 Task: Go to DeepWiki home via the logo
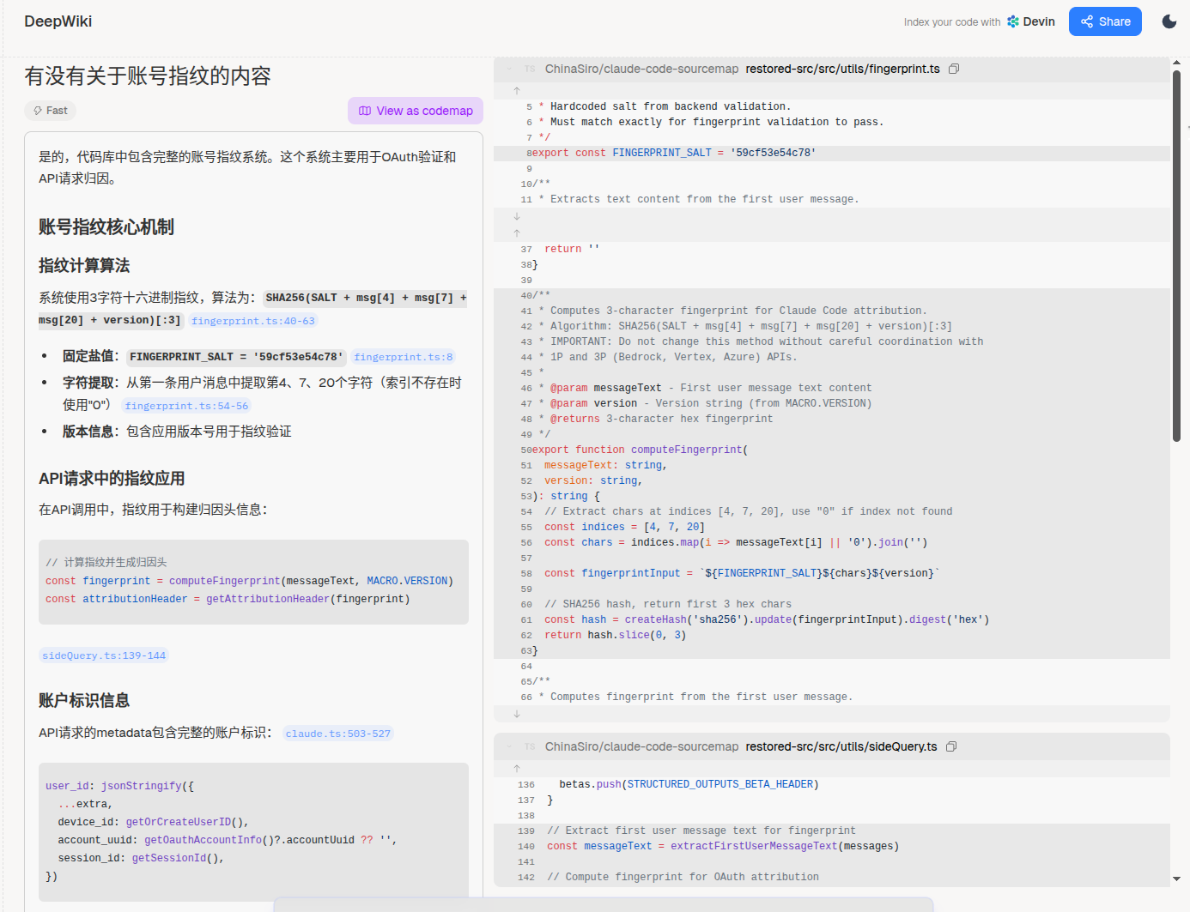pyautogui.click(x=58, y=21)
